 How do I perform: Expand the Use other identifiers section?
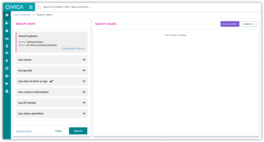tap(52, 113)
